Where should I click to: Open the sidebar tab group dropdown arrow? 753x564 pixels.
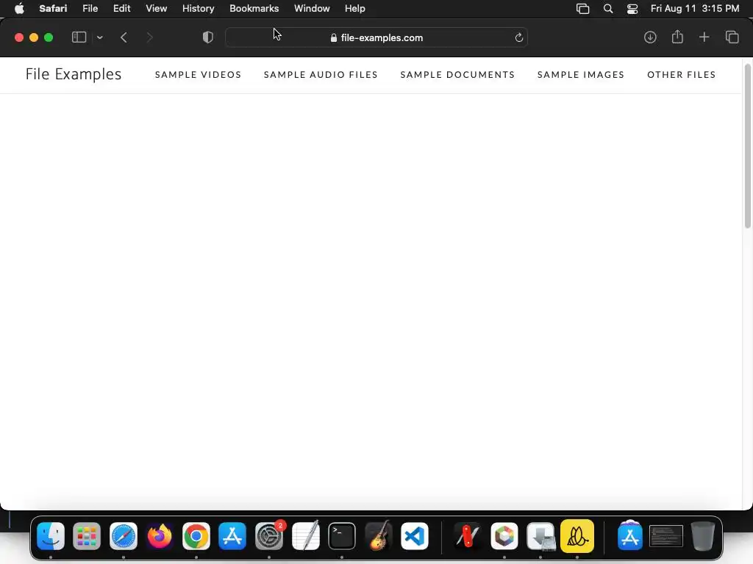(x=99, y=37)
